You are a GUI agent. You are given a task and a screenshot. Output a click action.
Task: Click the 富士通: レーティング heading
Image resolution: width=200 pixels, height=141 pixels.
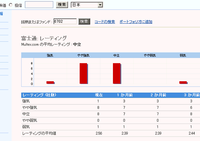44,38
